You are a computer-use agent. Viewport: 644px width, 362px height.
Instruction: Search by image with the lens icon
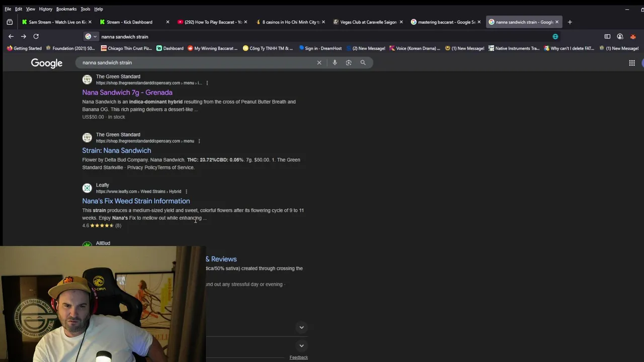coord(349,62)
